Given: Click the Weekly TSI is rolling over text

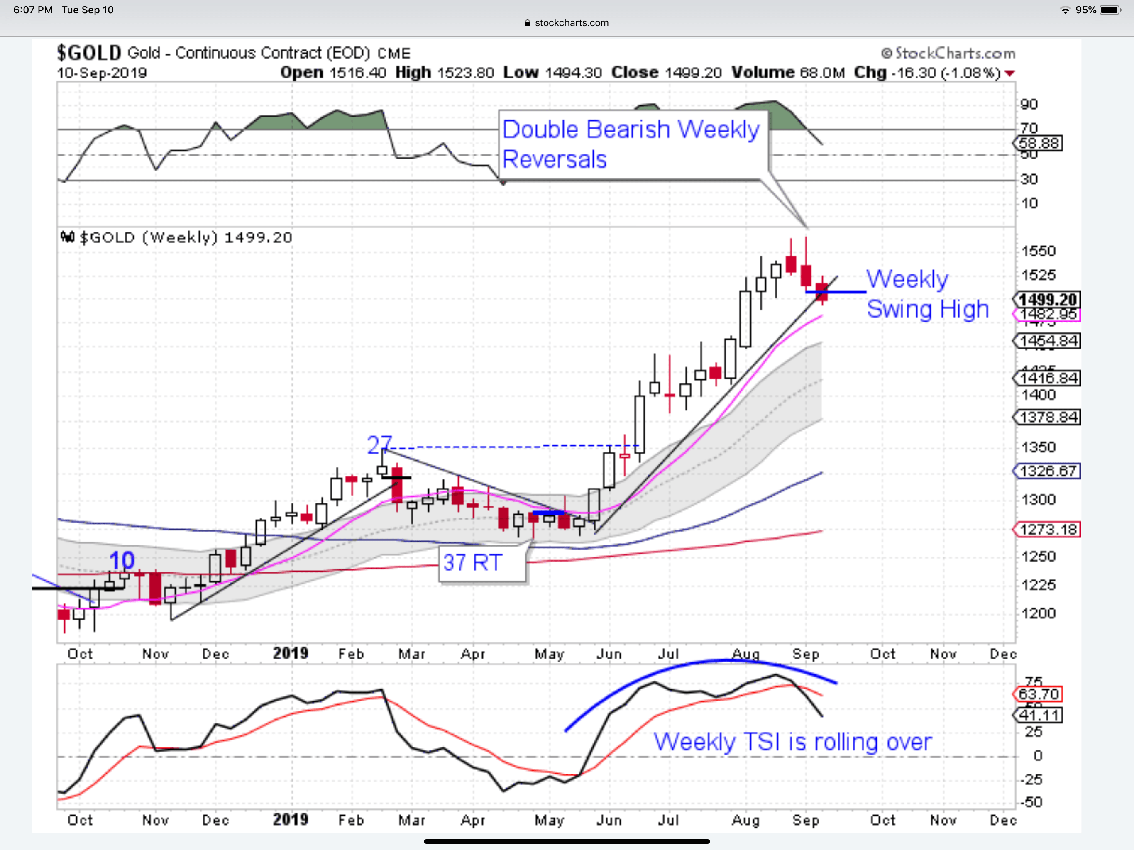Looking at the screenshot, I should coord(792,742).
